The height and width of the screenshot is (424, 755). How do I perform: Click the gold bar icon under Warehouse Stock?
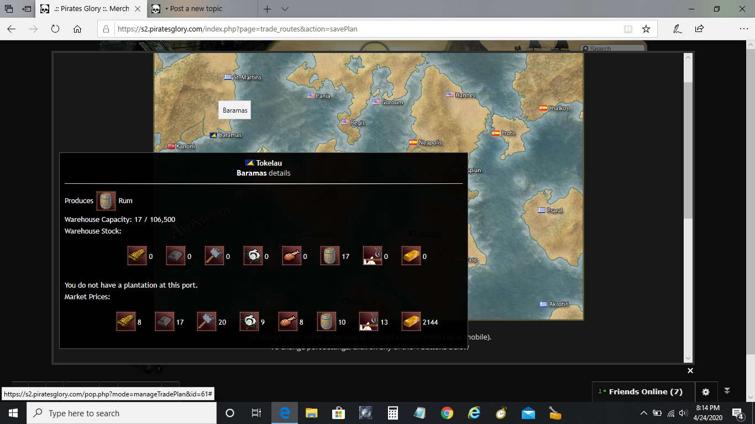click(411, 256)
